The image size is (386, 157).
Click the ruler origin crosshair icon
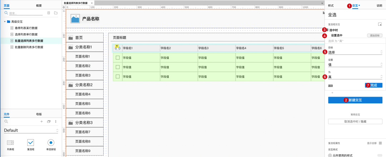click(x=64, y=7)
